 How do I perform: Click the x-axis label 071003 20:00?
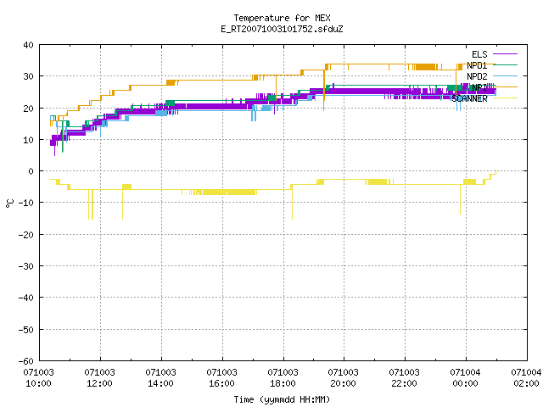point(343,378)
